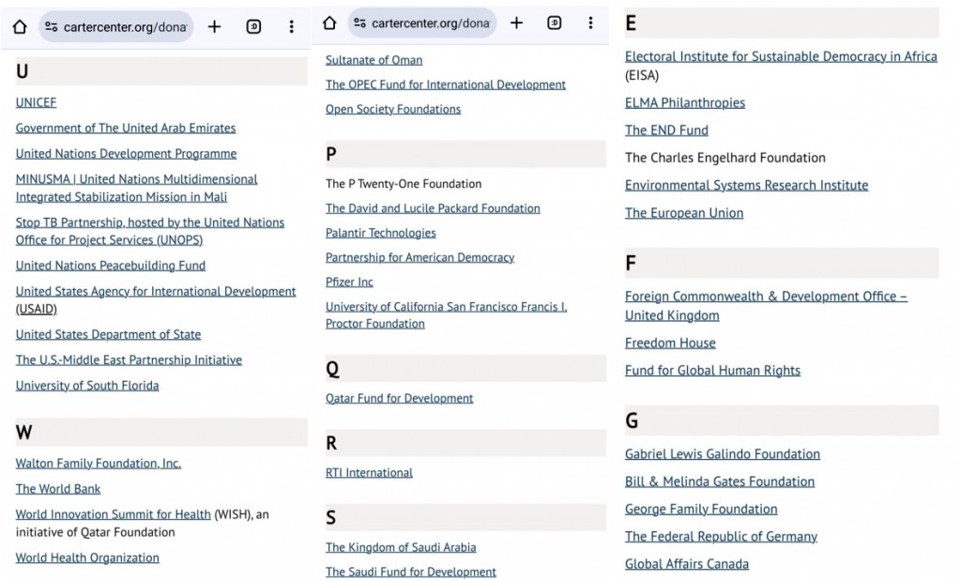961x581 pixels.
Task: Focus the cartercenter.org address bar in the middle panel
Action: coord(422,23)
